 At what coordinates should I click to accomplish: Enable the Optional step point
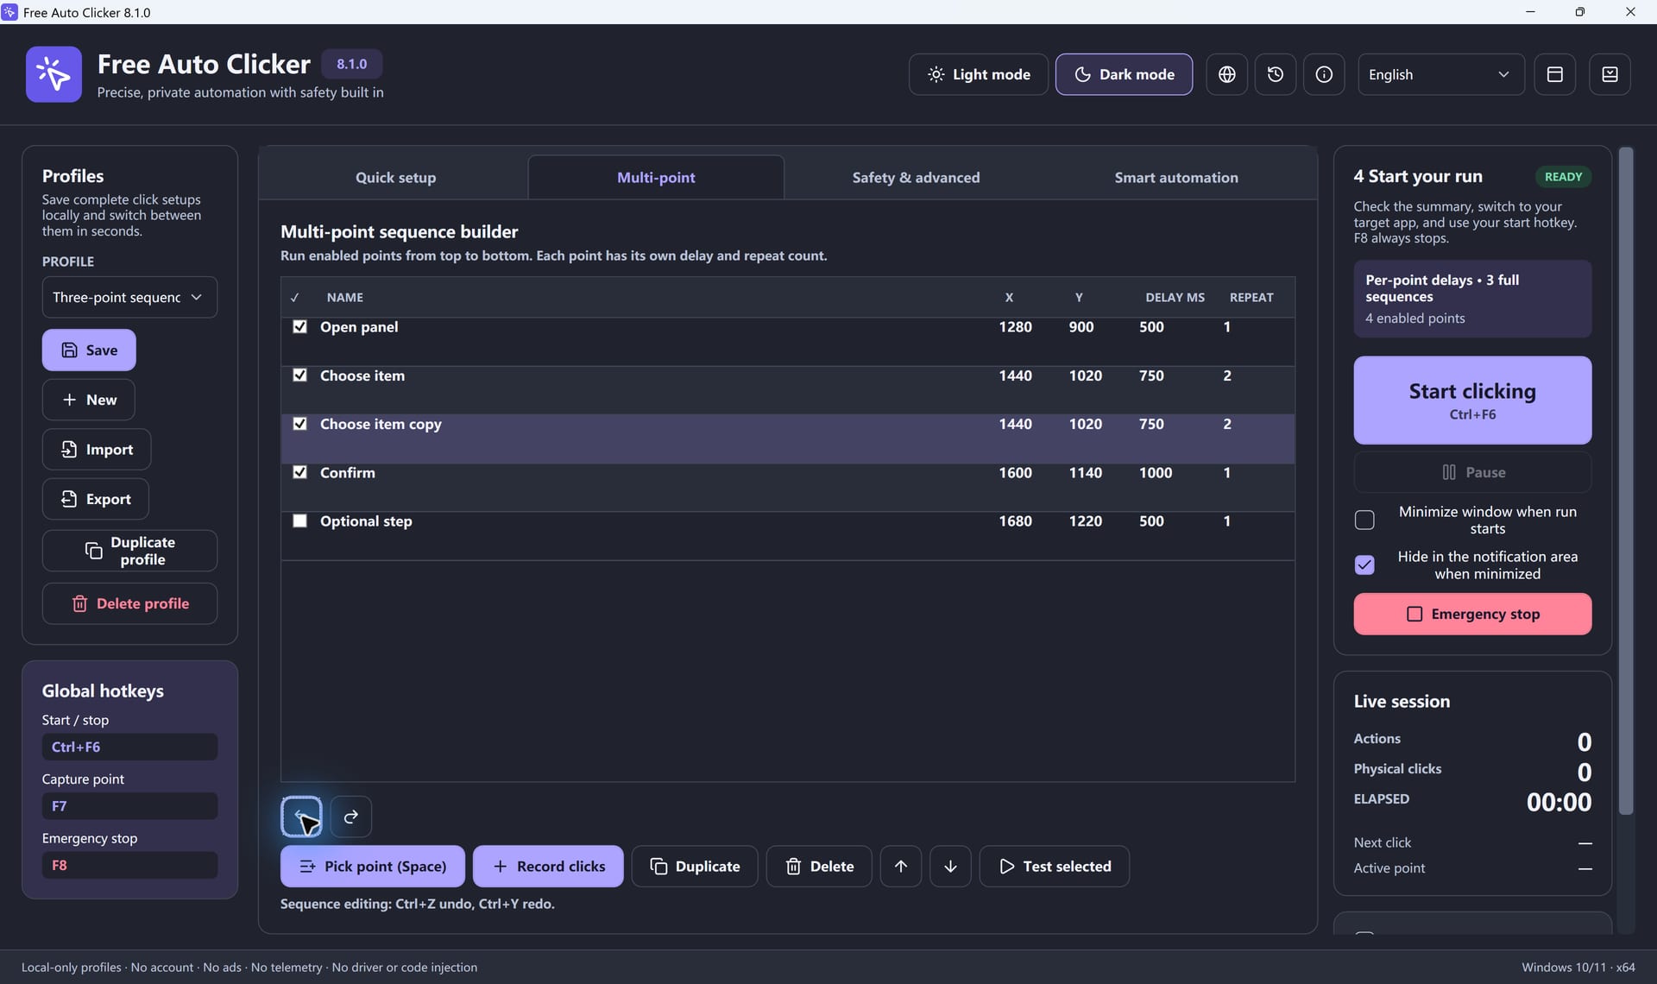(299, 521)
